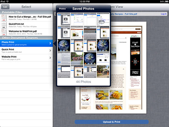Open How to Cut a Mango PDF file

(x=26, y=18)
